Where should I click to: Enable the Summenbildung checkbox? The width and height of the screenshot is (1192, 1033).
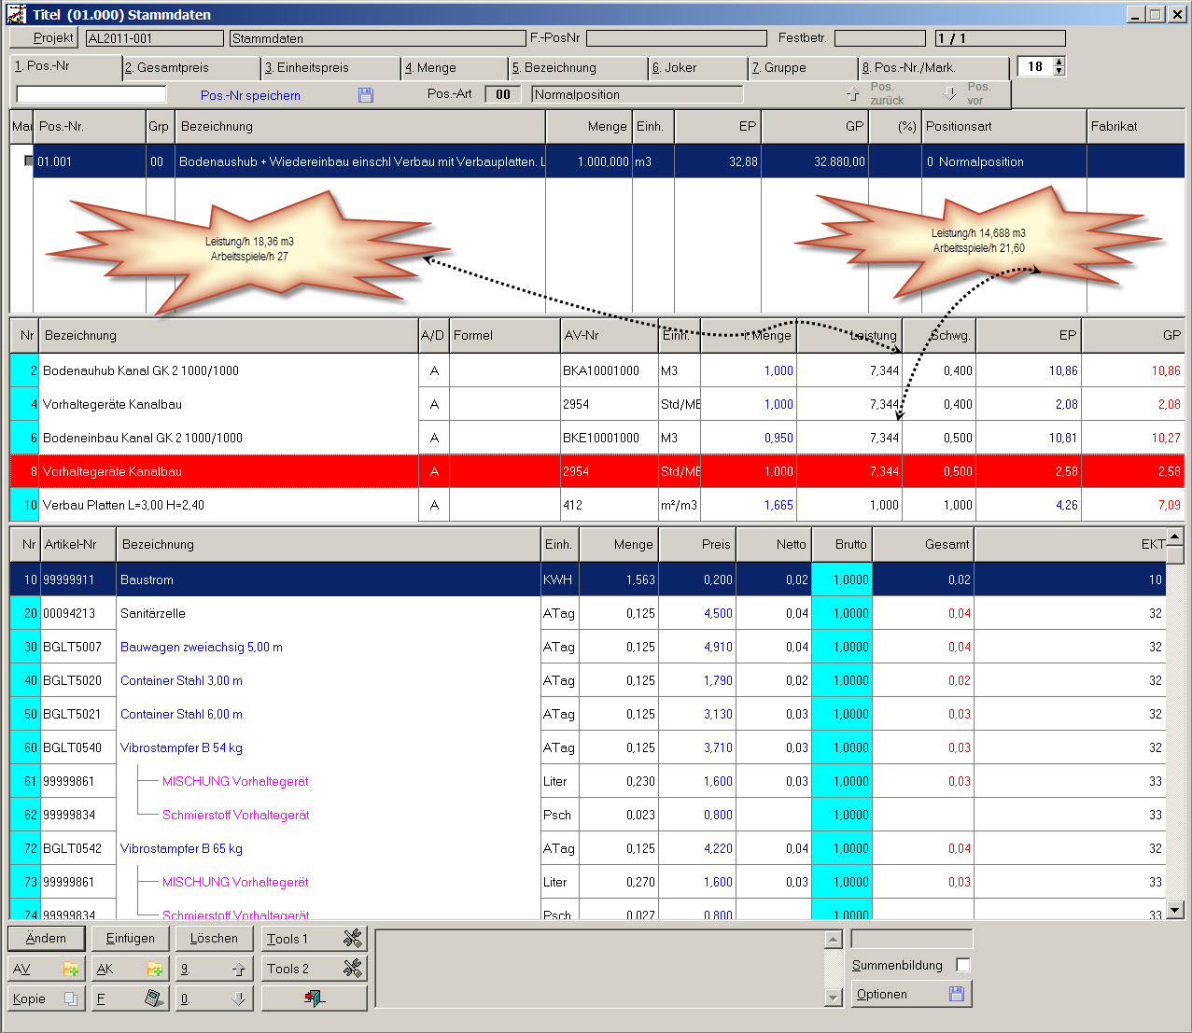pos(963,965)
